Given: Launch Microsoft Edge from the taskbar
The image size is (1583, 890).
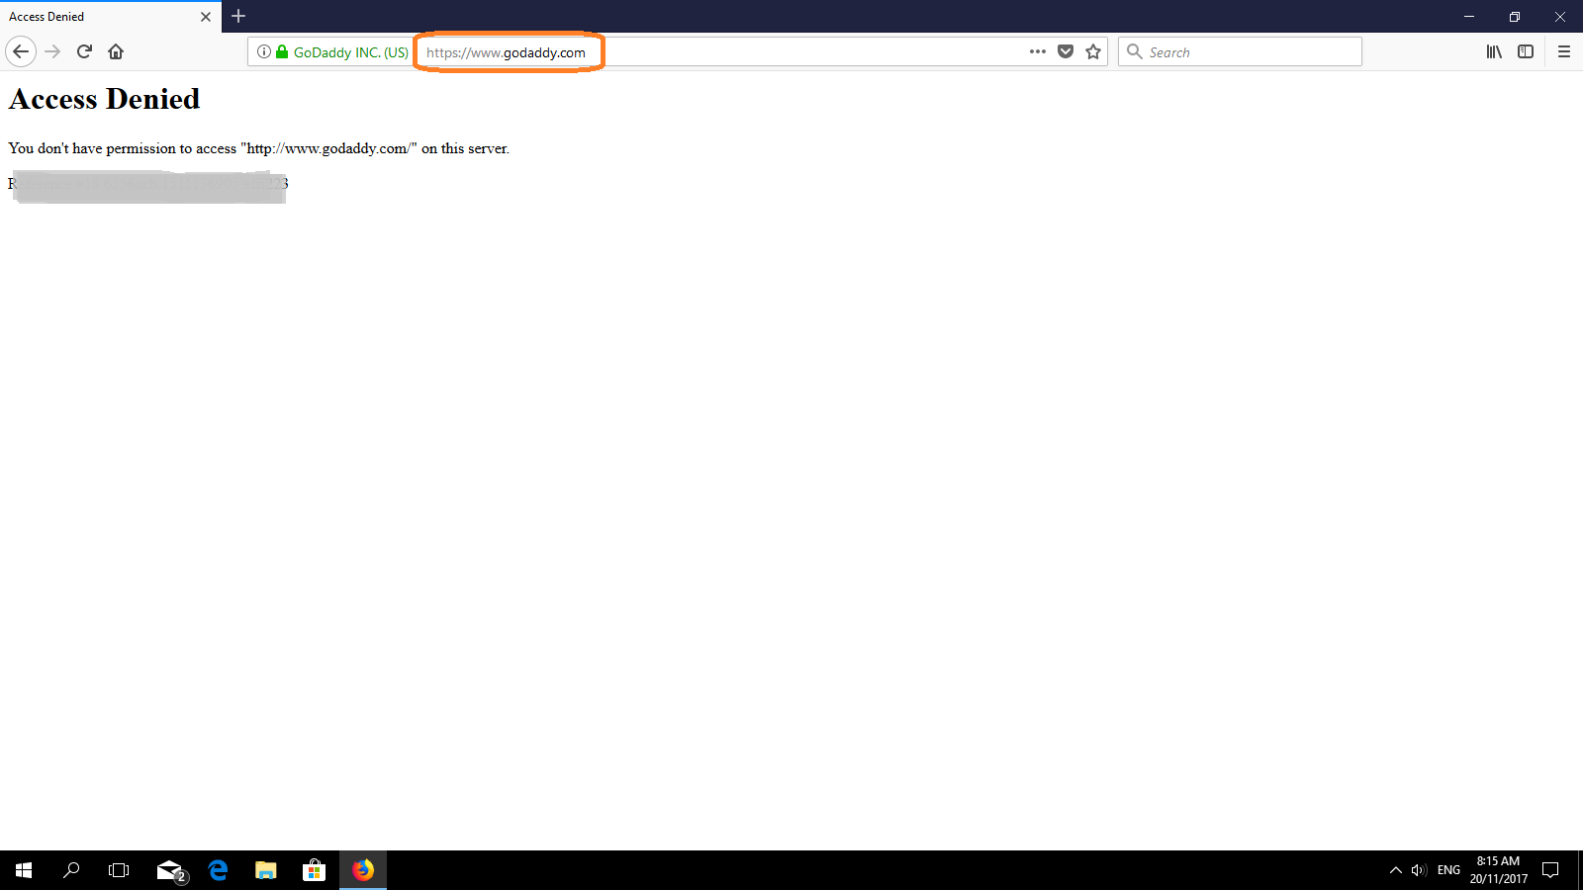Looking at the screenshot, I should click(218, 870).
